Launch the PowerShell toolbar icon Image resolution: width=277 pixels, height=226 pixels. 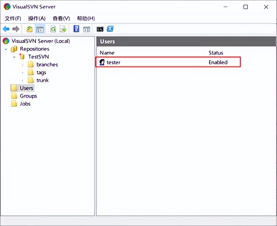[110, 29]
